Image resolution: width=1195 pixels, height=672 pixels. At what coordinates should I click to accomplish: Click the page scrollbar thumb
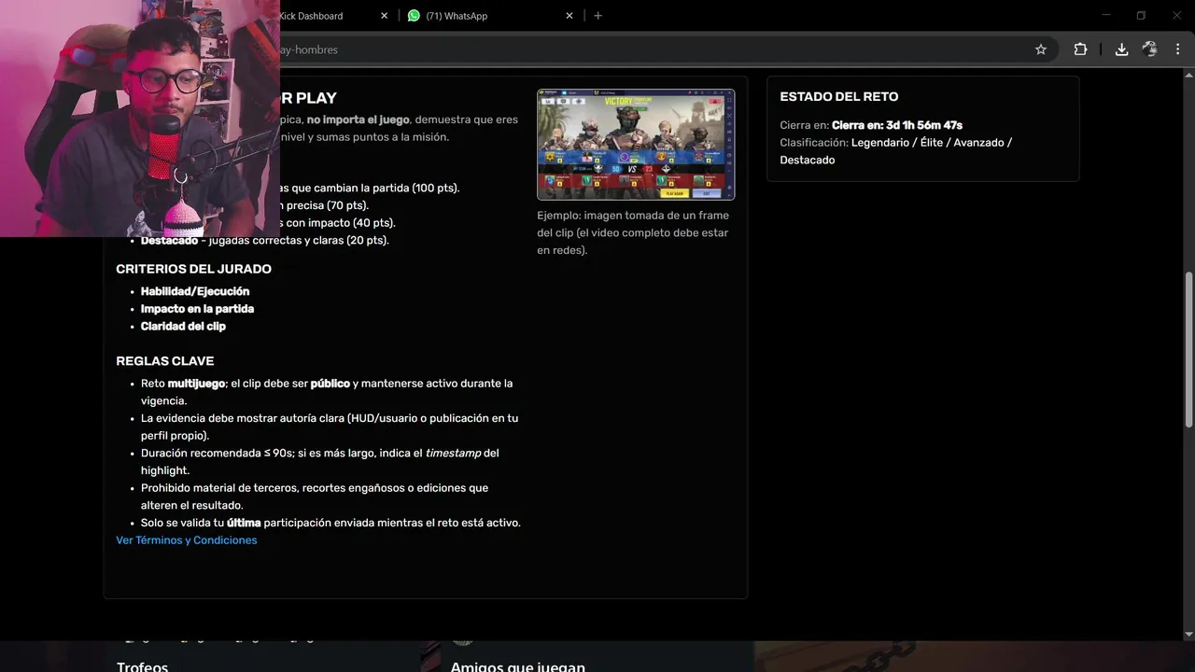tap(1188, 348)
